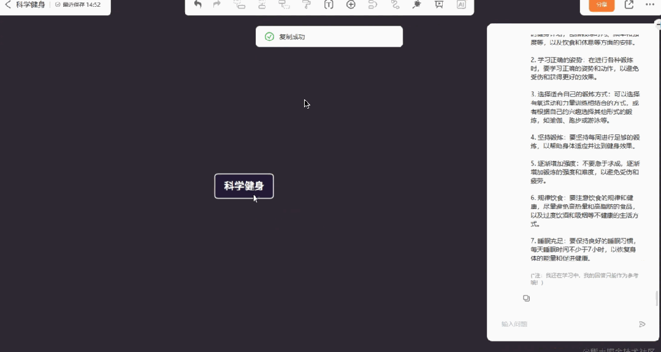The image size is (661, 352).
Task: Go back using the left chevron arrow
Action: tap(8, 4)
